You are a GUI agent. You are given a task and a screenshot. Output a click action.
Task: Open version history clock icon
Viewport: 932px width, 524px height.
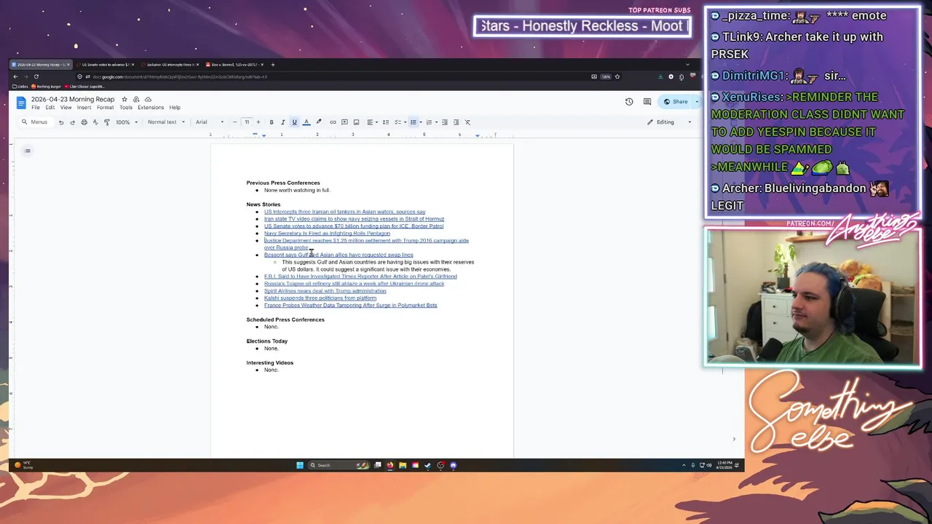[629, 102]
